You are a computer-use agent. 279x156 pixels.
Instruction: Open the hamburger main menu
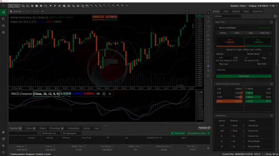coord(3,6)
